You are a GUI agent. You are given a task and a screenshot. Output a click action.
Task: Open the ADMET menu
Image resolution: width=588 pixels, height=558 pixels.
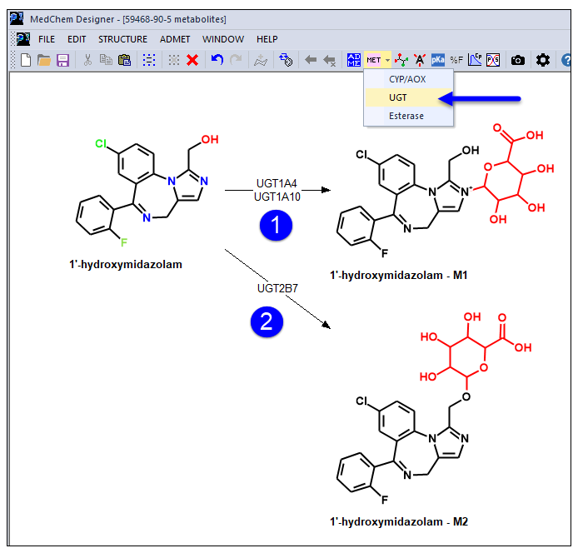pos(175,39)
